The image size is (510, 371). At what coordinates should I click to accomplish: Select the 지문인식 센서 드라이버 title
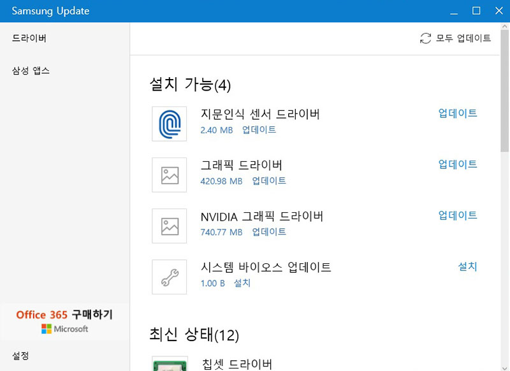tap(260, 114)
